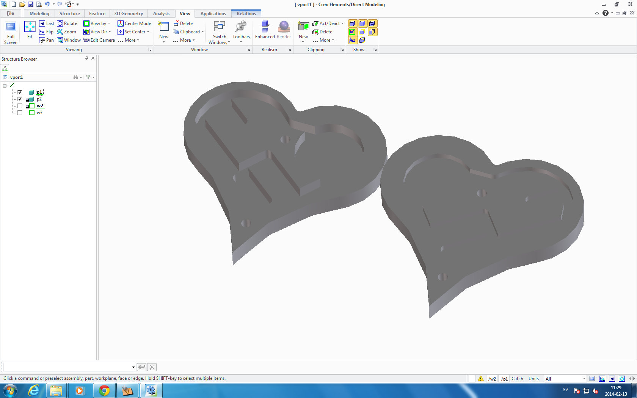The height and width of the screenshot is (398, 637).
Task: Delete the clipping in Clipping group
Action: click(x=322, y=32)
